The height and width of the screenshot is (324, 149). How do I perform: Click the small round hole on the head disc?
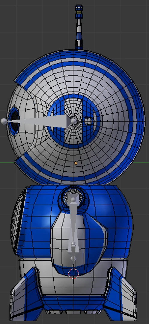pyautogui.click(x=88, y=121)
